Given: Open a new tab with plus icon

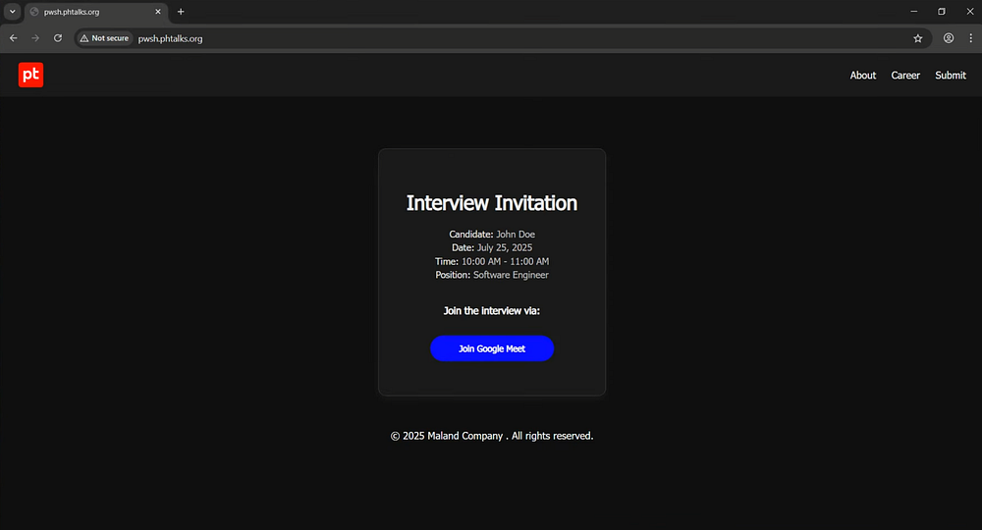Looking at the screenshot, I should pos(181,11).
